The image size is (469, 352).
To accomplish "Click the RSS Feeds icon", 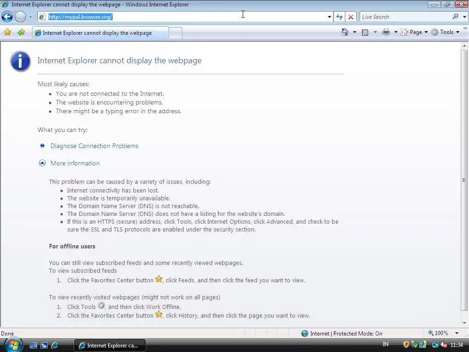I will pos(365,33).
